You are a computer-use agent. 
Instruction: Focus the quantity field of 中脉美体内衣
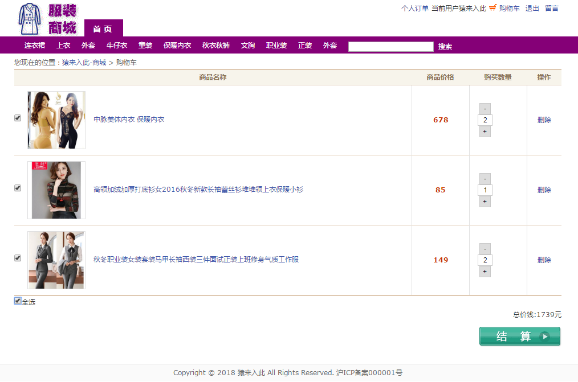(485, 120)
